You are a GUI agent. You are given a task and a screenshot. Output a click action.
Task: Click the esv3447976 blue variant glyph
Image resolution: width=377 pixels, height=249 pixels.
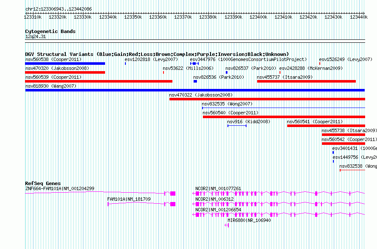[x=194, y=64]
